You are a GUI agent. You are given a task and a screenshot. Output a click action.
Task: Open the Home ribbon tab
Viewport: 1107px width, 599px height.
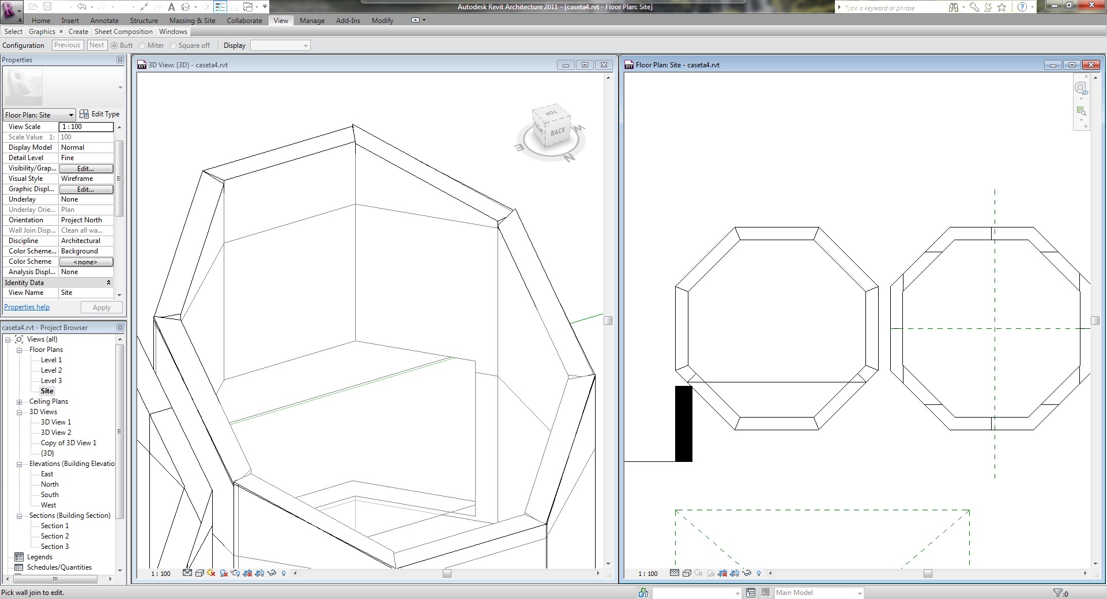[x=41, y=21]
